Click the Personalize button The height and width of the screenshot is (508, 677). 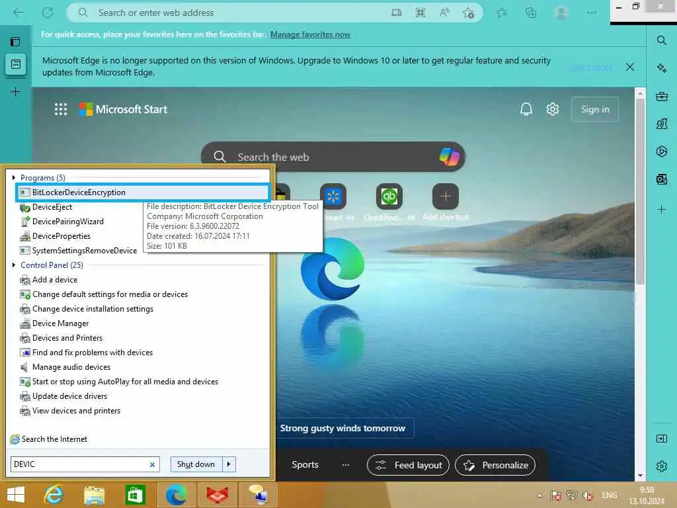495,465
